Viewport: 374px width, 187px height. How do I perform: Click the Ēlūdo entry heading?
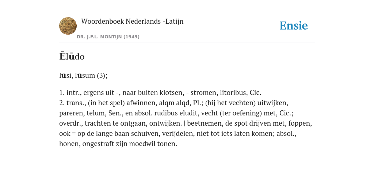click(x=72, y=57)
